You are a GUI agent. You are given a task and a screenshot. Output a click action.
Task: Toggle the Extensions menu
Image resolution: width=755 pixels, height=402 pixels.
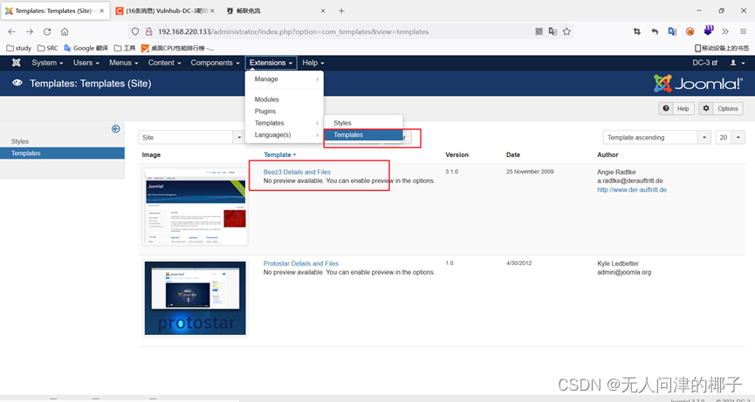click(271, 63)
